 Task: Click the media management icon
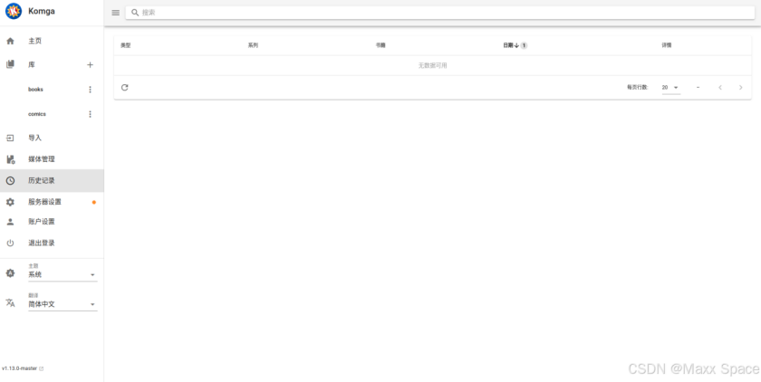point(10,159)
